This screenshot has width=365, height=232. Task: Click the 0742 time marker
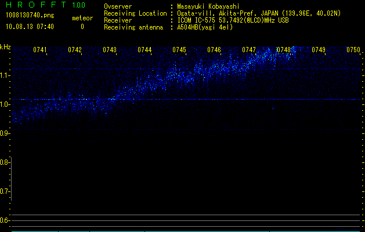click(75, 49)
